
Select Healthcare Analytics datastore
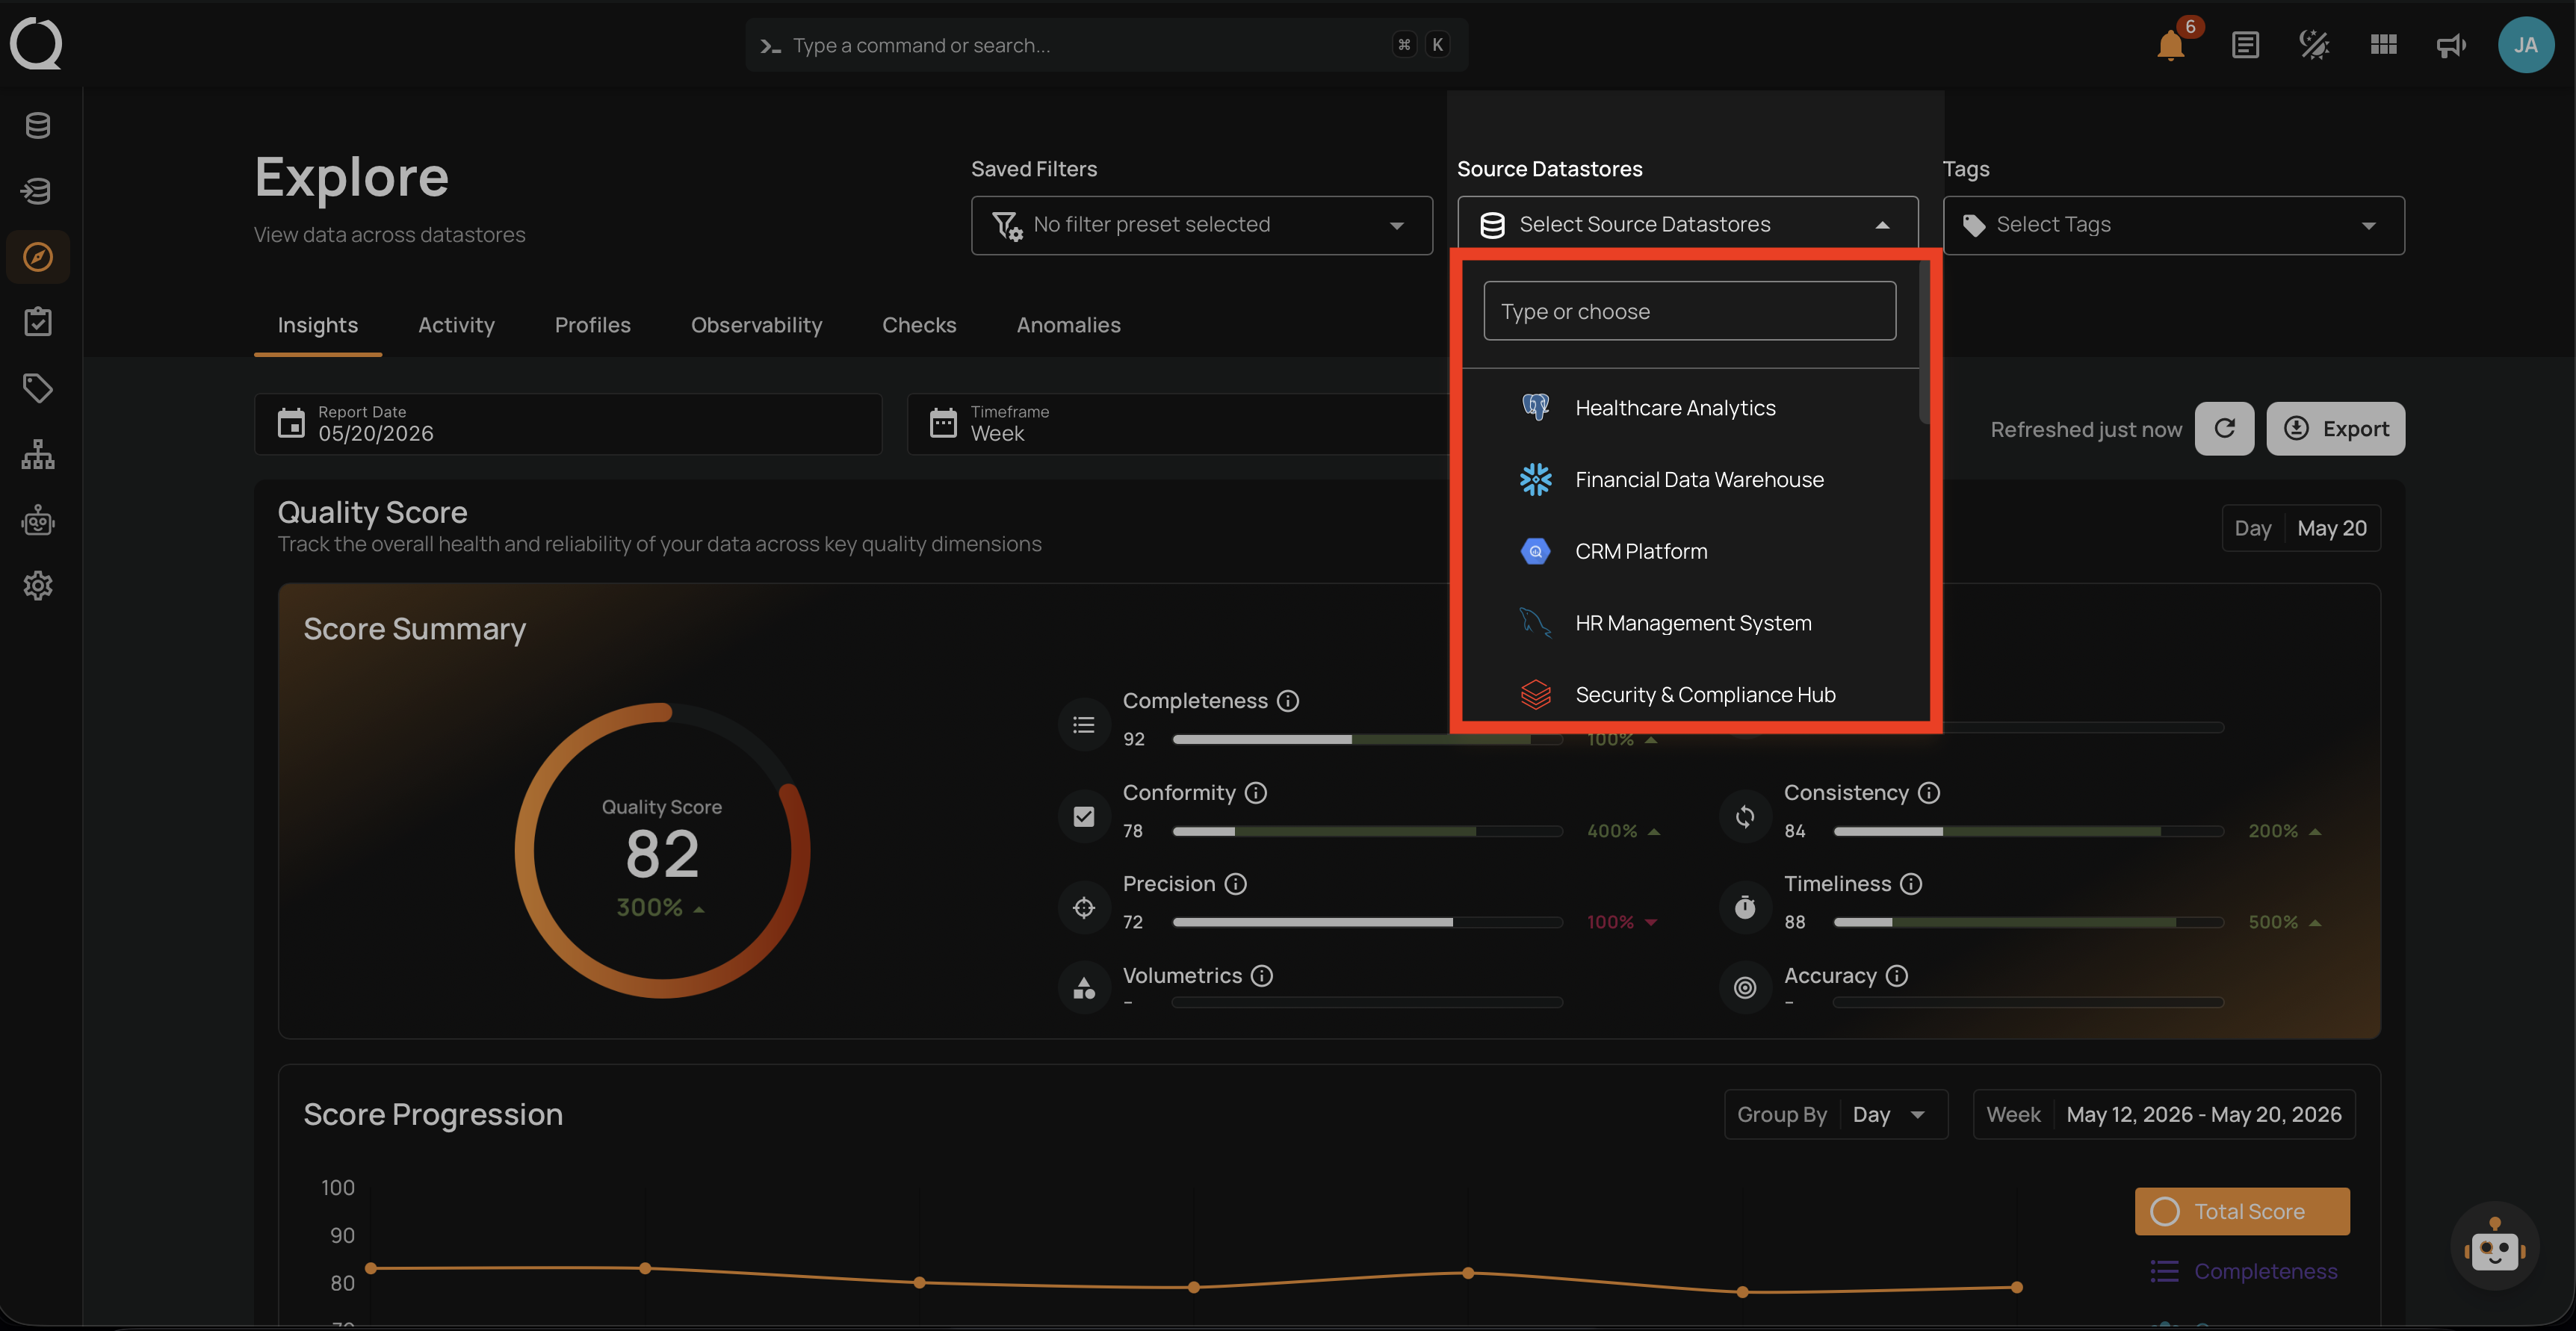pos(1690,408)
